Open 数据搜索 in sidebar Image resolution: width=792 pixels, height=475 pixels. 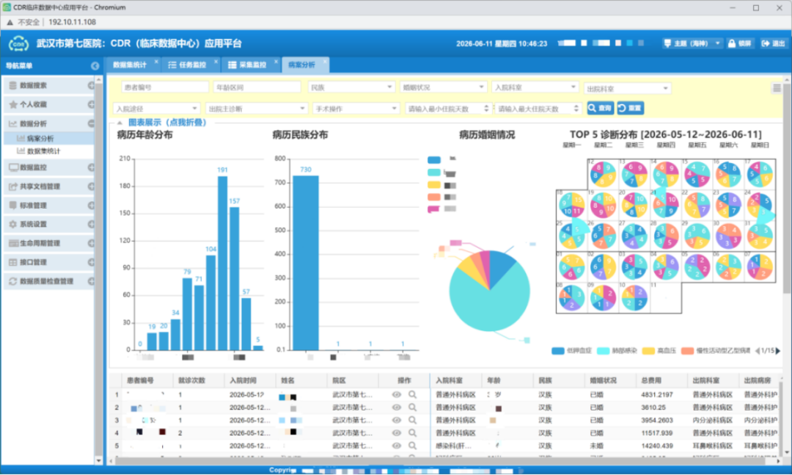48,85
